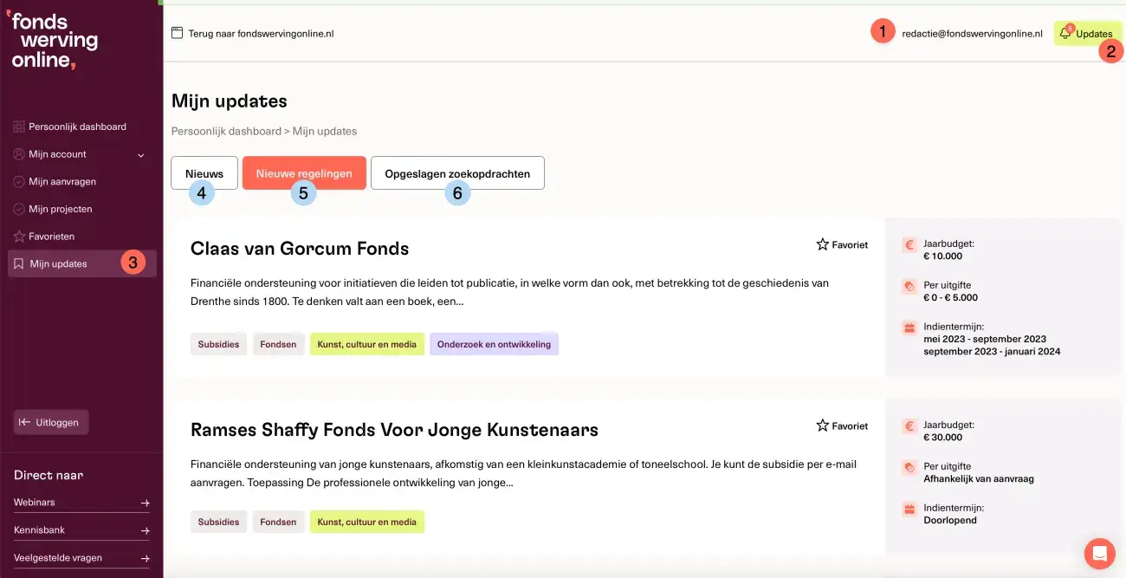1126x578 pixels.
Task: Select the Mijn account person icon
Action: click(x=17, y=153)
